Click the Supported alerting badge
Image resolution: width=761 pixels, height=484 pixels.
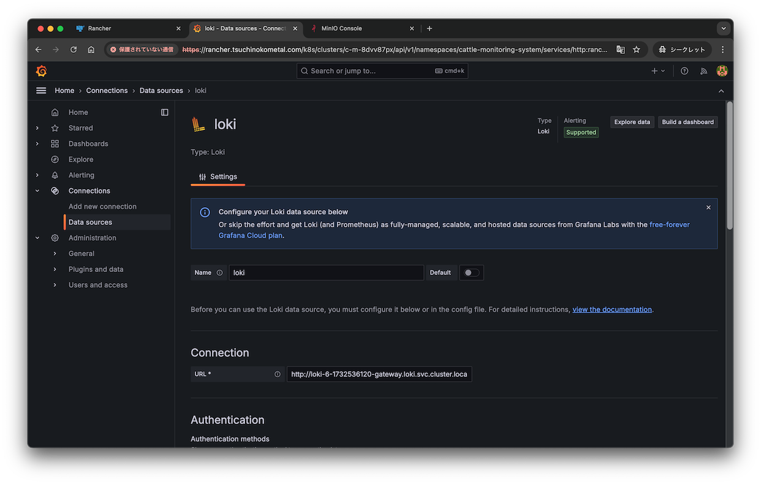coord(581,132)
